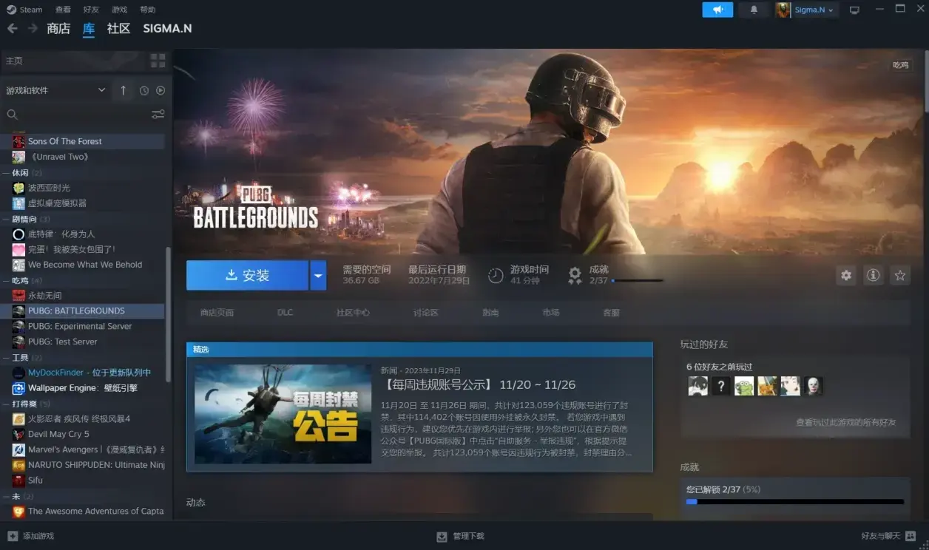Select 永劫无间 in the library
The height and width of the screenshot is (550, 929).
click(83, 296)
